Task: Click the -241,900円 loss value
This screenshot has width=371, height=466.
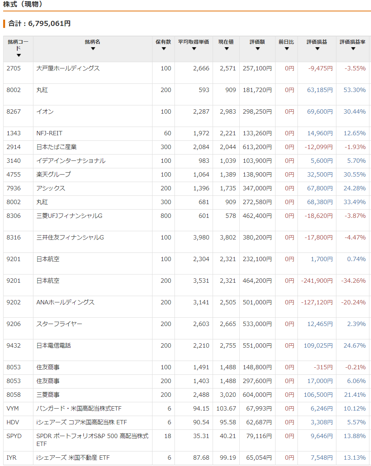Action: pyautogui.click(x=317, y=281)
